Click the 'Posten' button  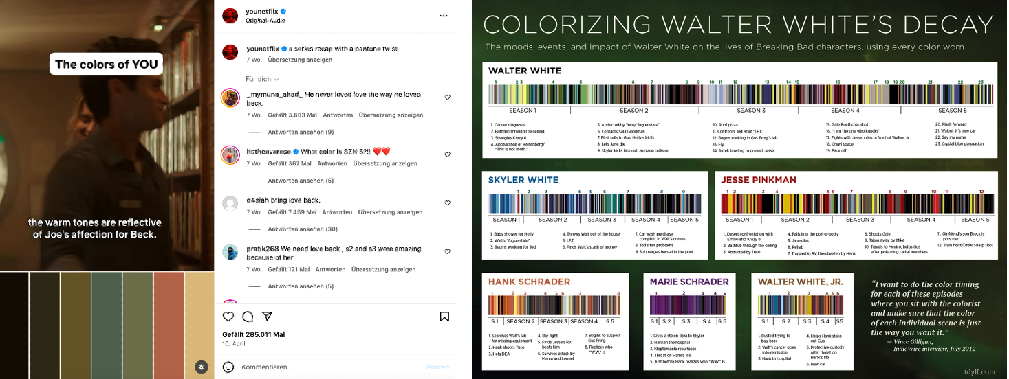[437, 367]
